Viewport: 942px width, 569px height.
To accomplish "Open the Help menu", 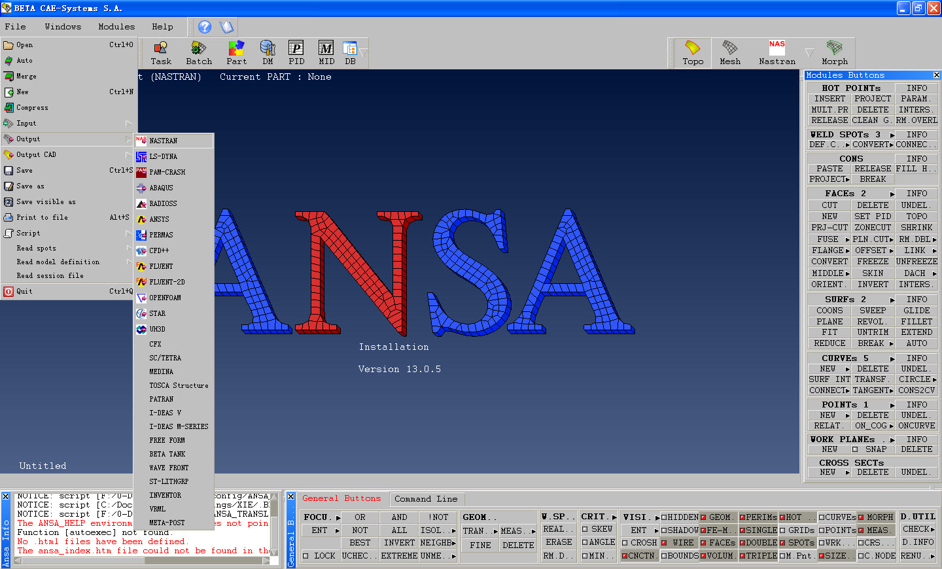I will click(x=162, y=27).
